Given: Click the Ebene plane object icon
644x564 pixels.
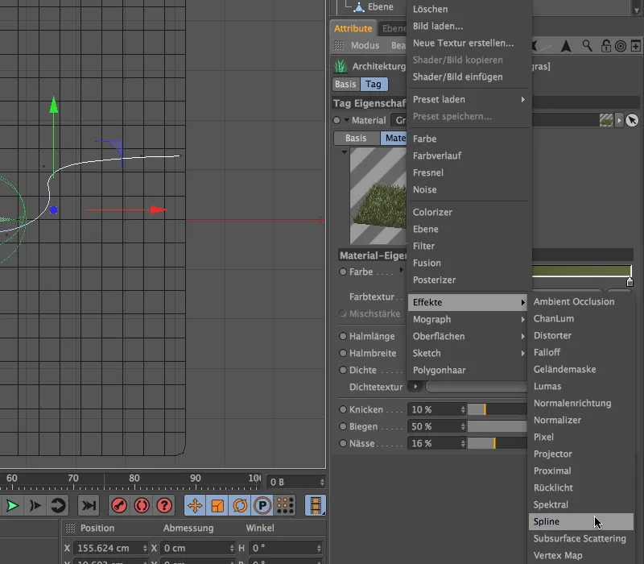Looking at the screenshot, I should (359, 7).
